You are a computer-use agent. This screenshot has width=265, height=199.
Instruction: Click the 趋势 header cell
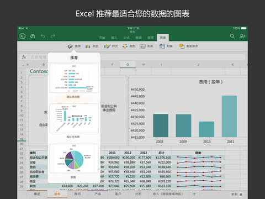coord(198,153)
